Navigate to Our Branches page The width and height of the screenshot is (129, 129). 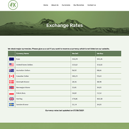(x=79, y=5)
